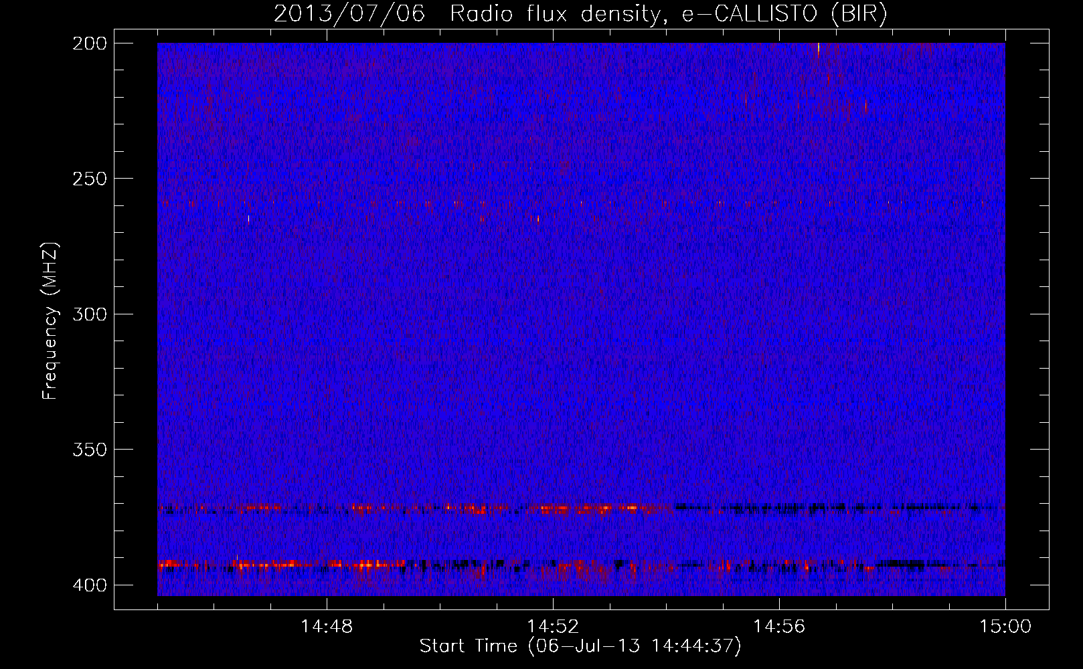Click the 14:48 time axis label
Image resolution: width=1083 pixels, height=669 pixels.
(327, 626)
